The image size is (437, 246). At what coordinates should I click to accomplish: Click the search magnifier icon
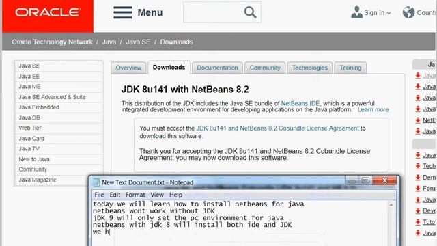pyautogui.click(x=250, y=12)
